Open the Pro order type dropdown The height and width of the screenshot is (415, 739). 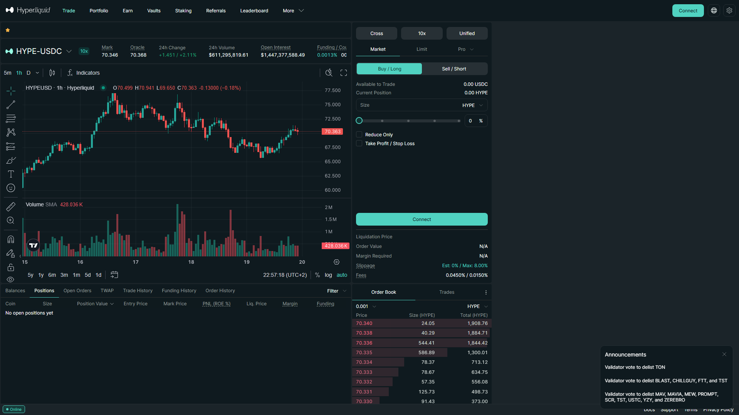[466, 49]
